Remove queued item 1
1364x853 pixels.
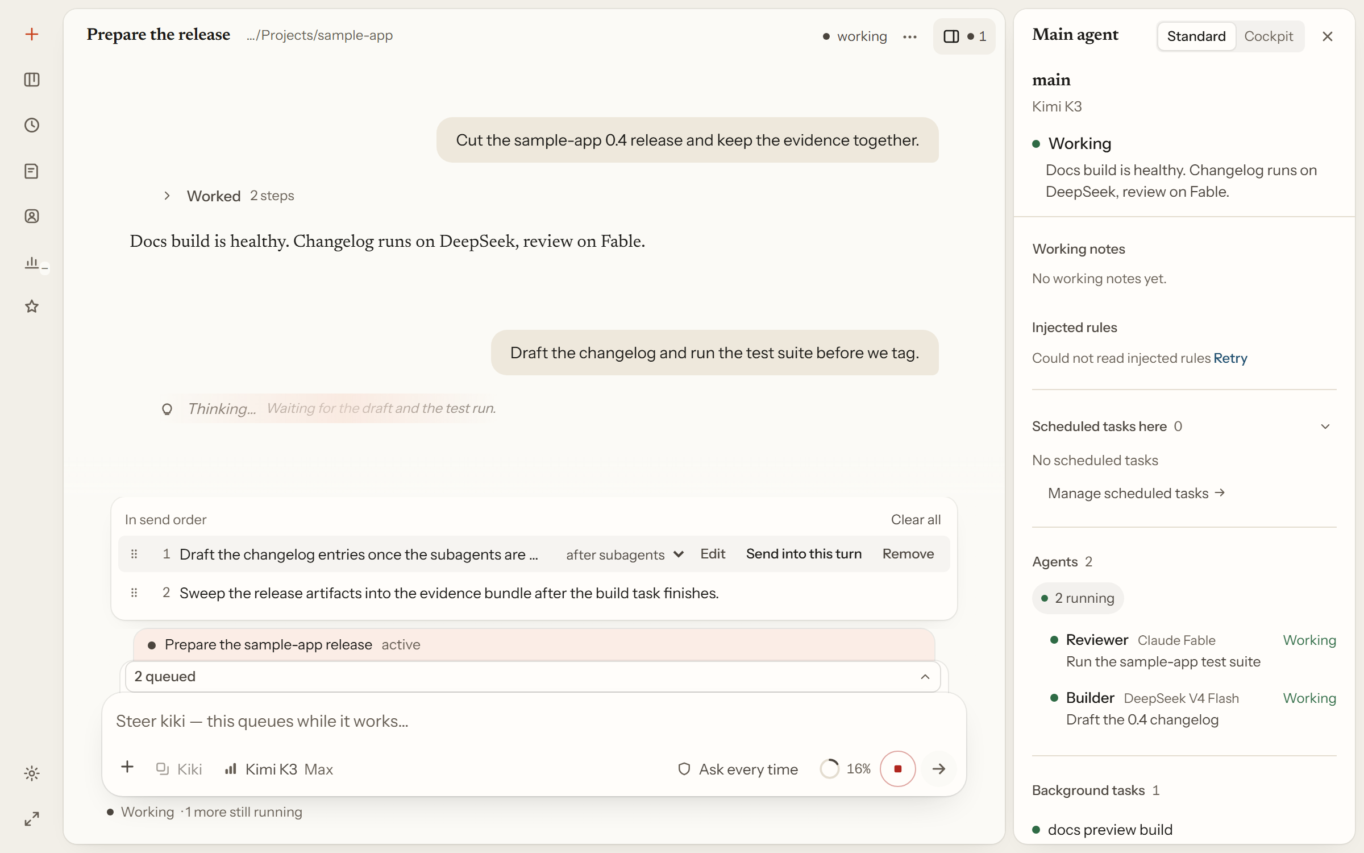point(908,554)
